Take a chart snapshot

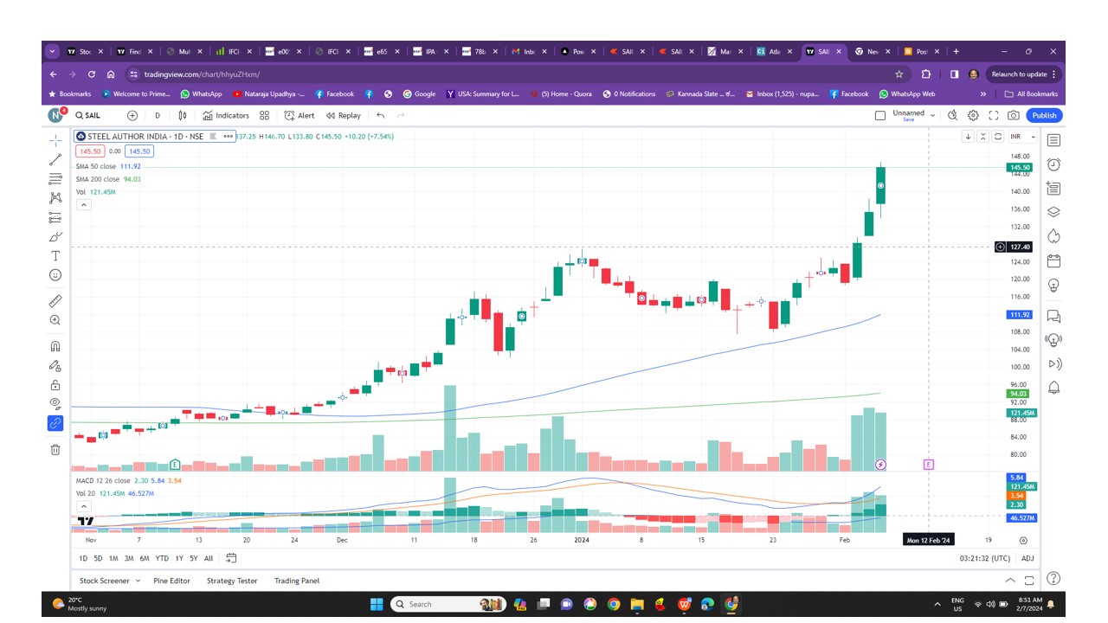pyautogui.click(x=1013, y=115)
